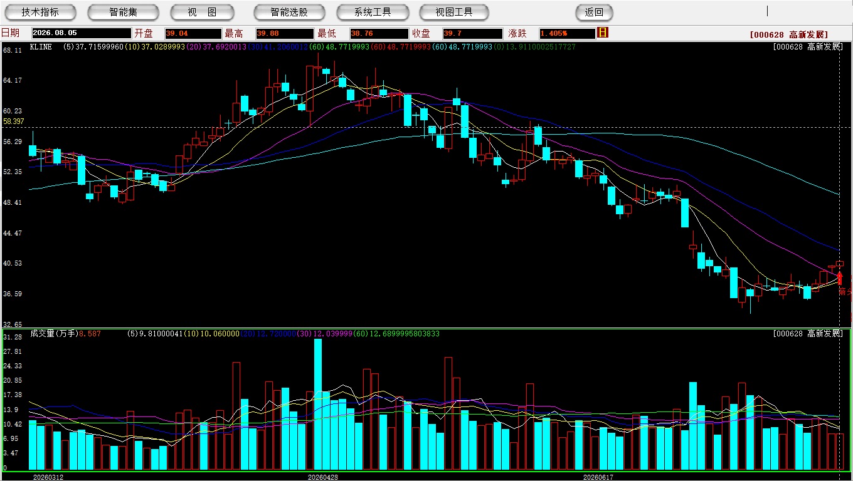The width and height of the screenshot is (853, 481).
Task: Click the yellow 58.397 price level label
Action: pos(13,121)
